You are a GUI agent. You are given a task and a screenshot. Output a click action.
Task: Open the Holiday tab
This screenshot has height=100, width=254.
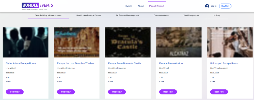[x=217, y=15]
